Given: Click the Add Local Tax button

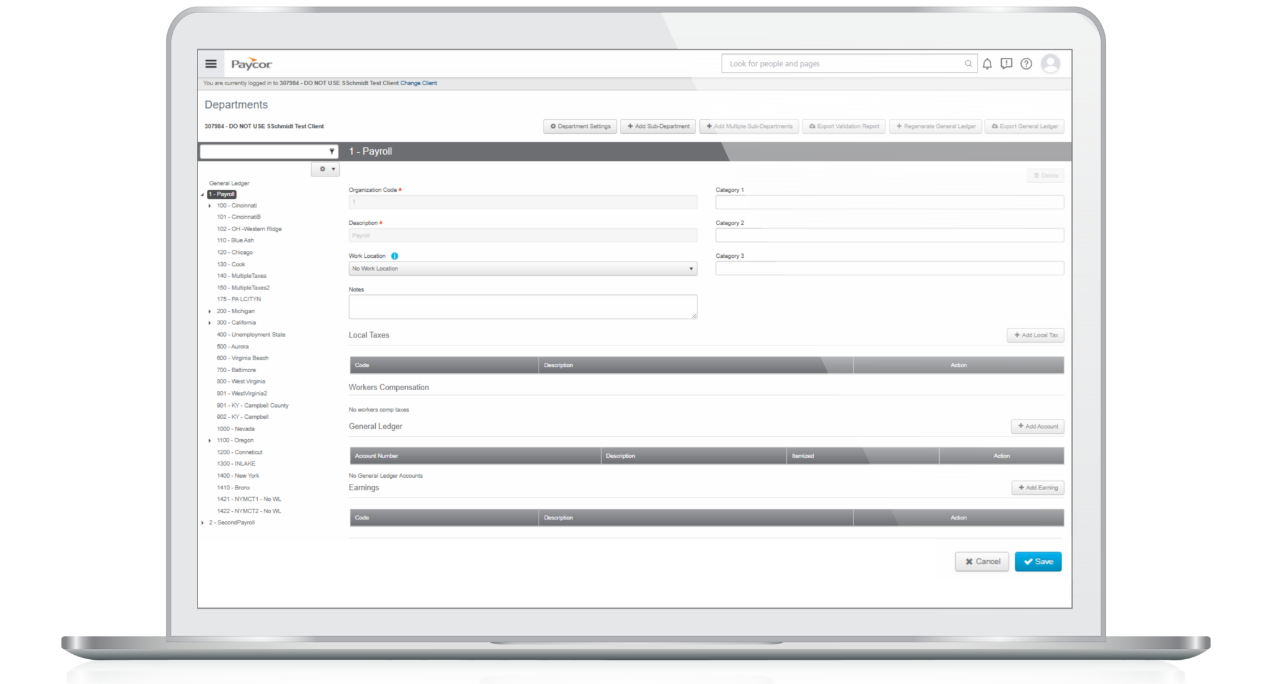Looking at the screenshot, I should point(1035,335).
